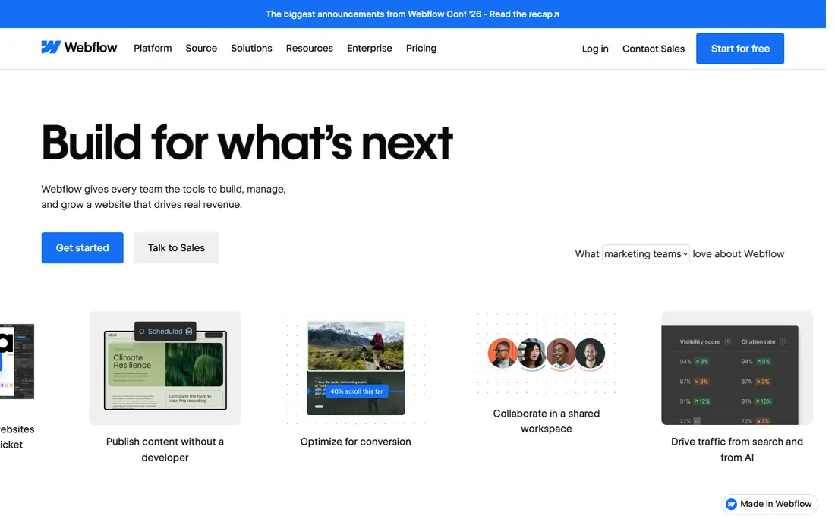Click the Log in link
The height and width of the screenshot is (522, 835).
click(x=595, y=49)
